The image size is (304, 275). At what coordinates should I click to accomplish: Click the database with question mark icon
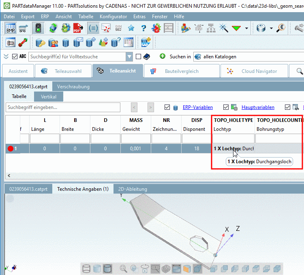tap(116, 43)
